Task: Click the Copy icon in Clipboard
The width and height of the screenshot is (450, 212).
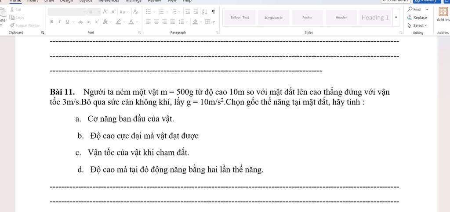Action: [12, 18]
